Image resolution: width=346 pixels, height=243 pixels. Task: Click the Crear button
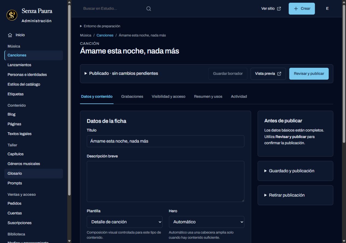302,8
